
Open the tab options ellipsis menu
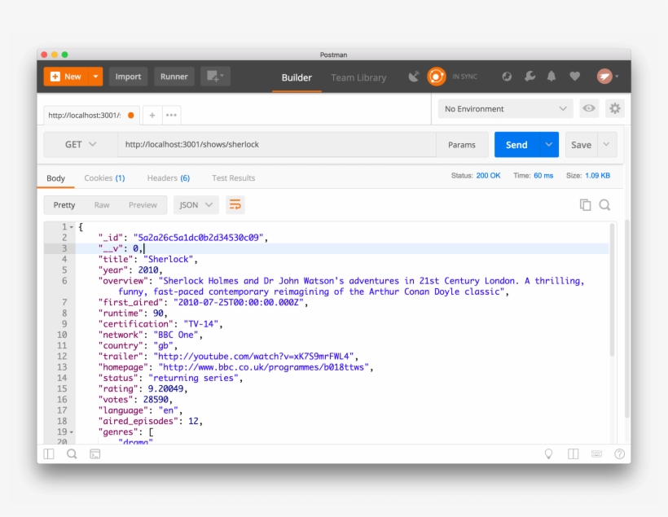[171, 115]
